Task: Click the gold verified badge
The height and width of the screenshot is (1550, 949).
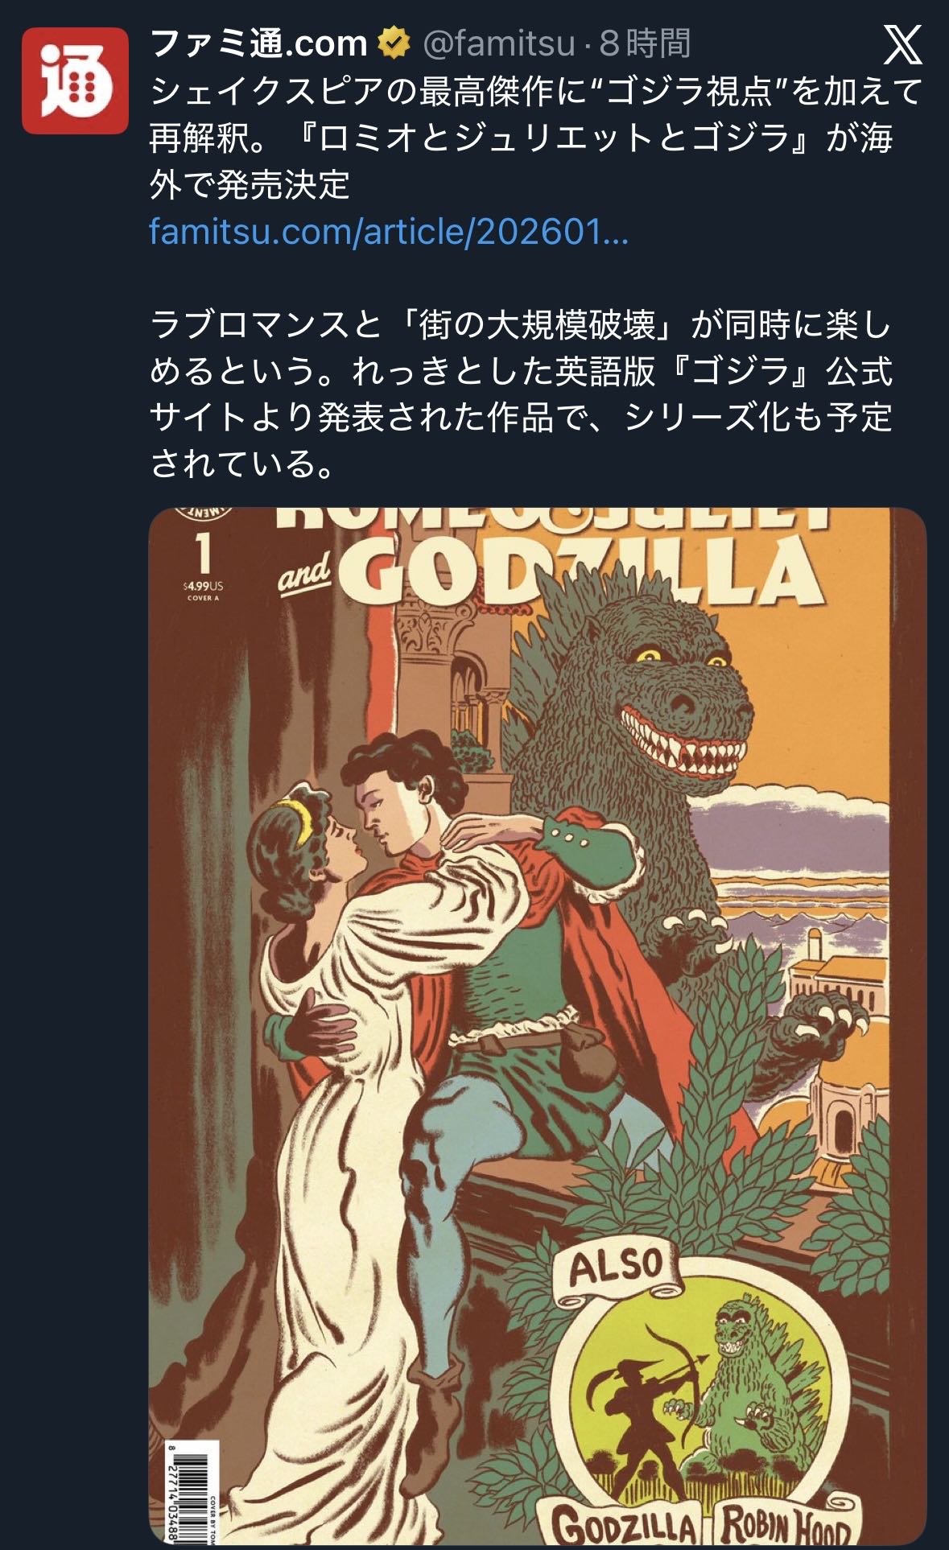Action: coord(394,43)
